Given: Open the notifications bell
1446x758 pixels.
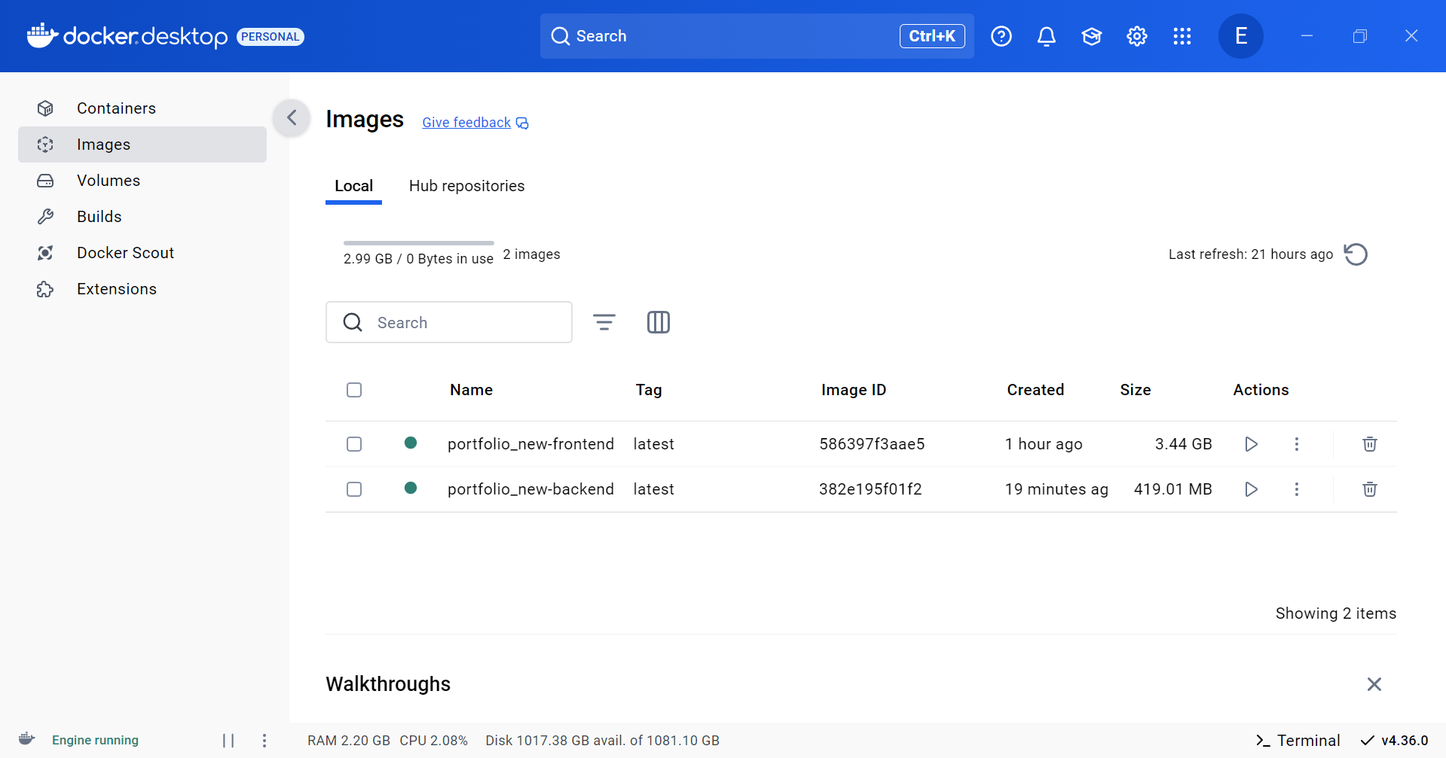Looking at the screenshot, I should point(1047,36).
